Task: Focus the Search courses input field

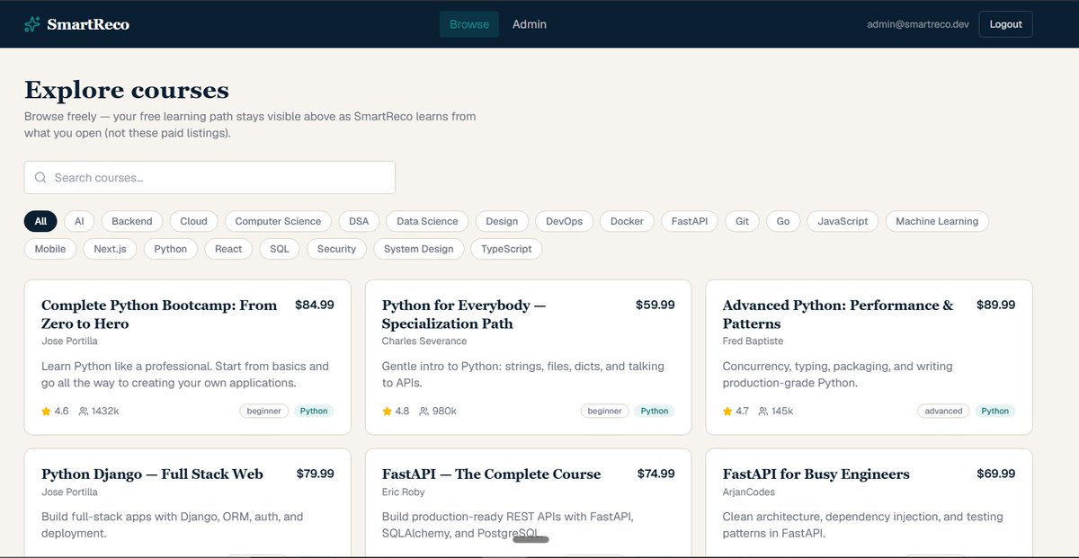Action: click(x=210, y=178)
